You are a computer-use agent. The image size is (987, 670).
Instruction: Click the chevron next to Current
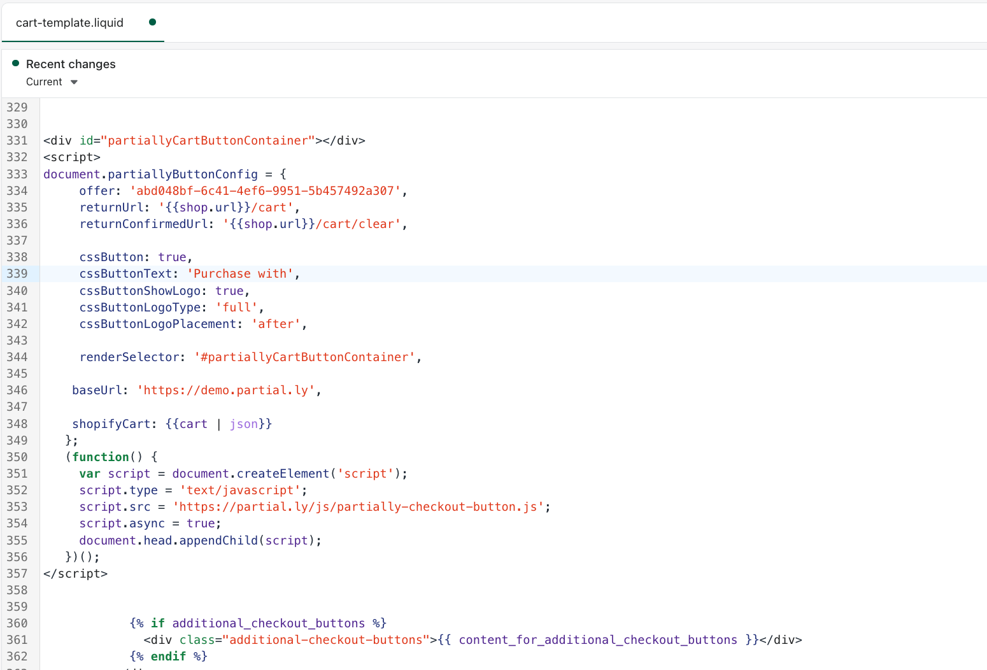[x=74, y=82]
